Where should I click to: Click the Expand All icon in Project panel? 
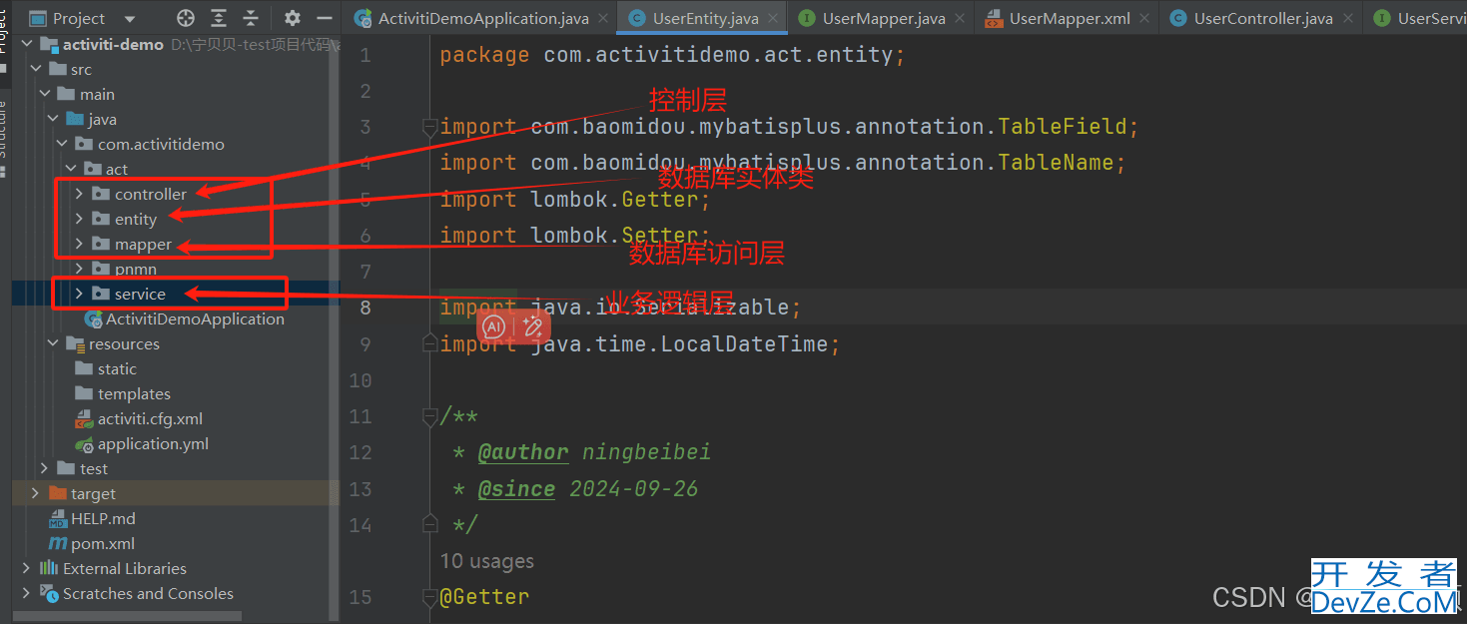219,18
